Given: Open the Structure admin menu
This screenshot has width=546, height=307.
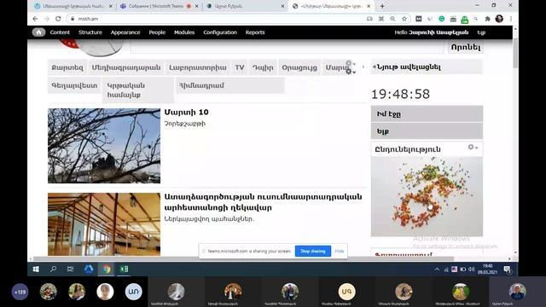Looking at the screenshot, I should pos(90,32).
